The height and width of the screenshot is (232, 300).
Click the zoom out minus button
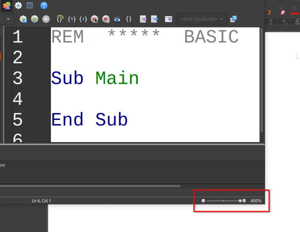pos(203,201)
